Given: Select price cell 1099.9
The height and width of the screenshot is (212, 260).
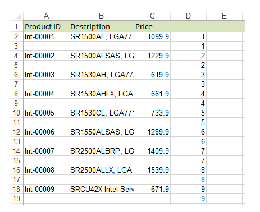Looking at the screenshot, I should 152,36.
